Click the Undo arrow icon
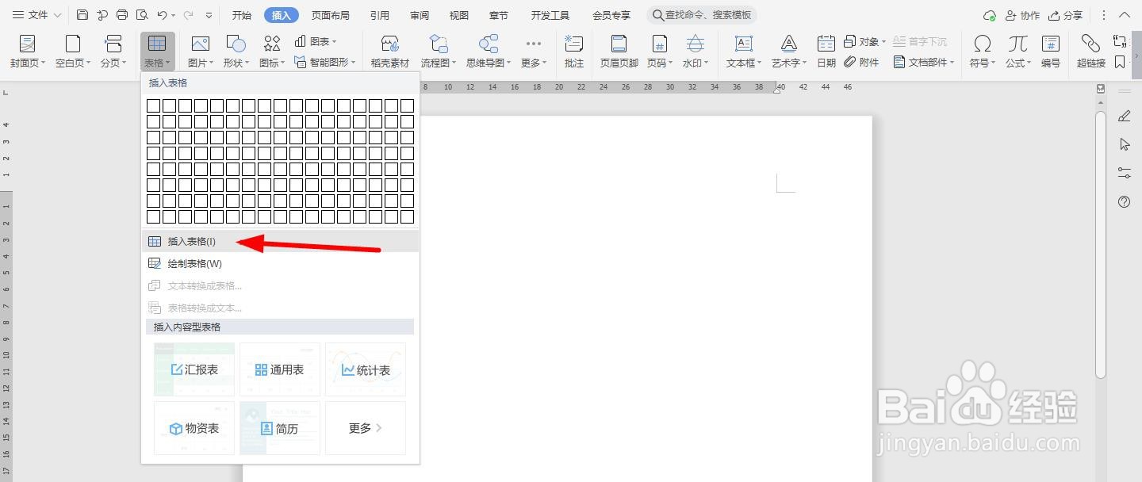The width and height of the screenshot is (1142, 482). (x=163, y=15)
